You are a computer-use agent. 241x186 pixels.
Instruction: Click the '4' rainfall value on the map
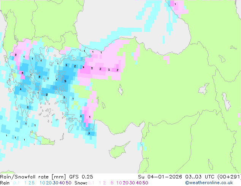21,89
